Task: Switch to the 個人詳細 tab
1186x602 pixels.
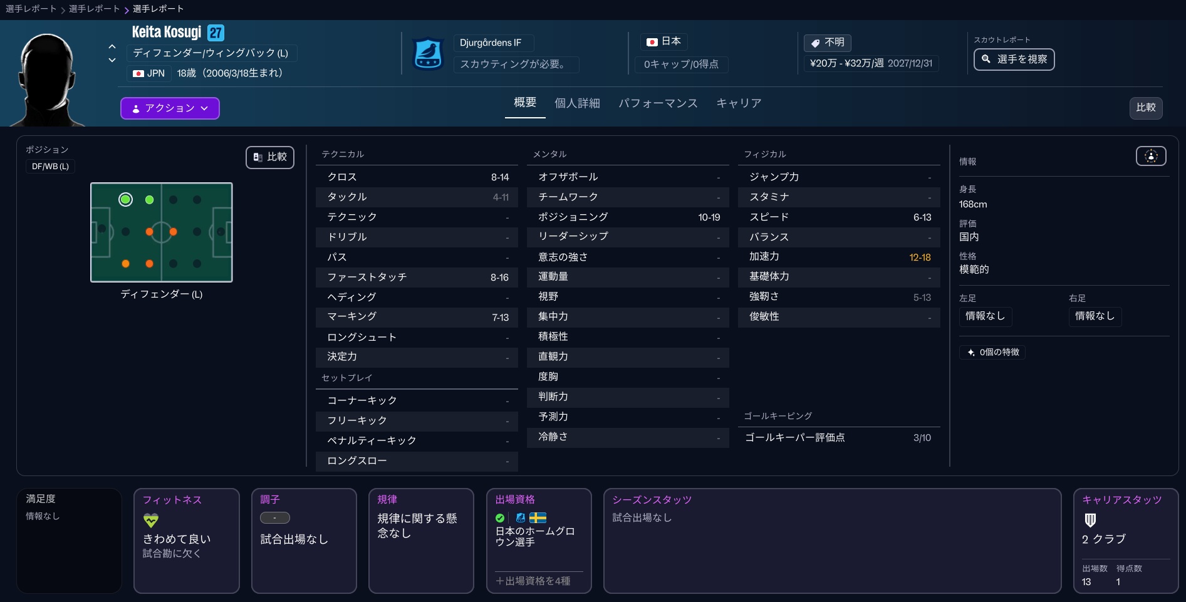Action: (576, 103)
